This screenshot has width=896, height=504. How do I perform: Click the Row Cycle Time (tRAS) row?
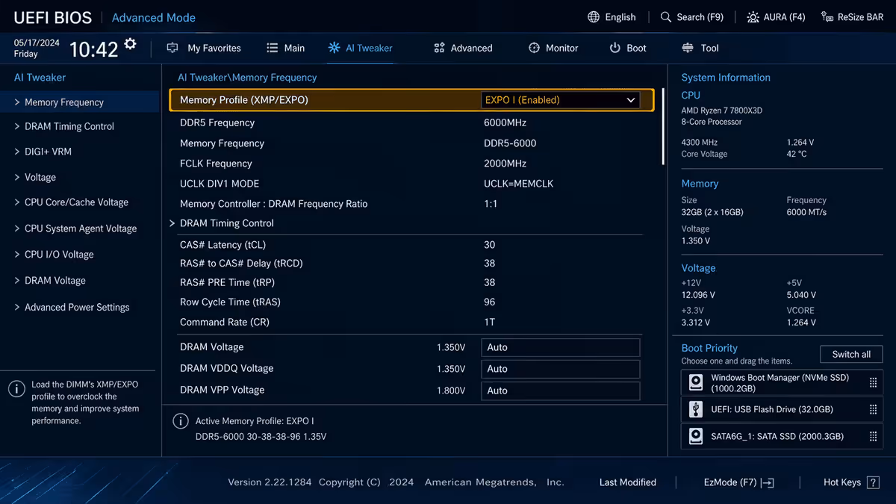point(409,302)
